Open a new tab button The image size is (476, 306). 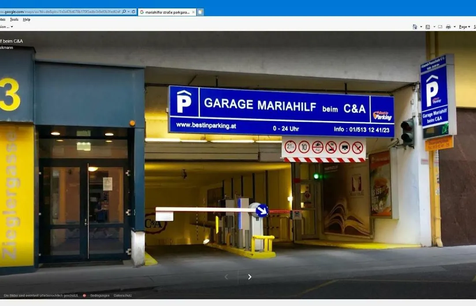click(200, 12)
